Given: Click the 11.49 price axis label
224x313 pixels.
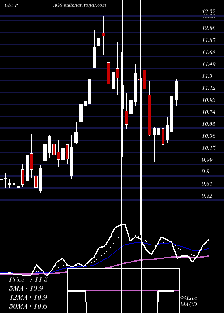Looking at the screenshot, I should coord(209,64).
